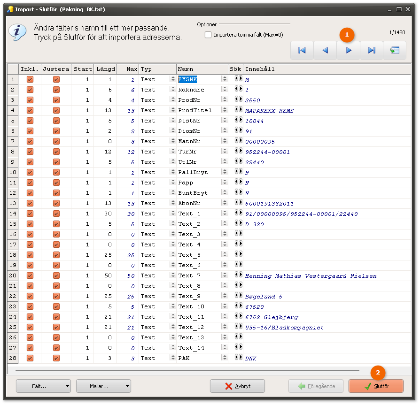420x405 pixels.
Task: Uncheck Justera for the DiomNr row
Action: click(x=56, y=131)
